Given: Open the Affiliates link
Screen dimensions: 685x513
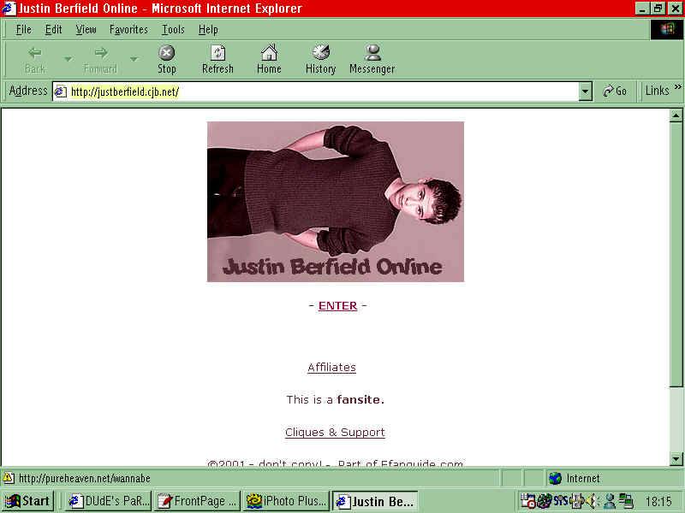Looking at the screenshot, I should pyautogui.click(x=331, y=368).
